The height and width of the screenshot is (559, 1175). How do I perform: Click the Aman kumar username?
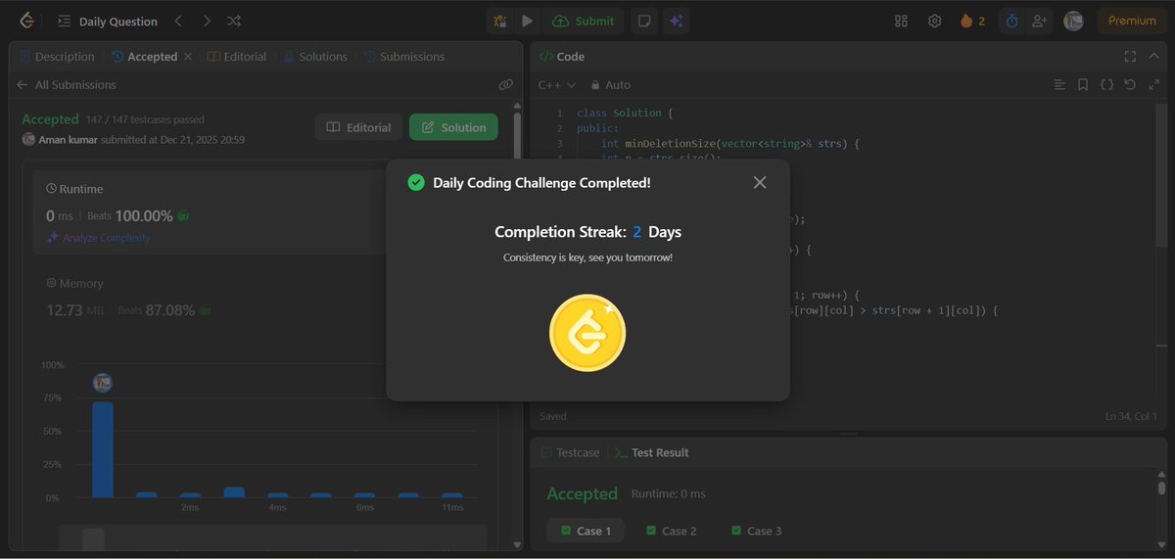pos(68,140)
